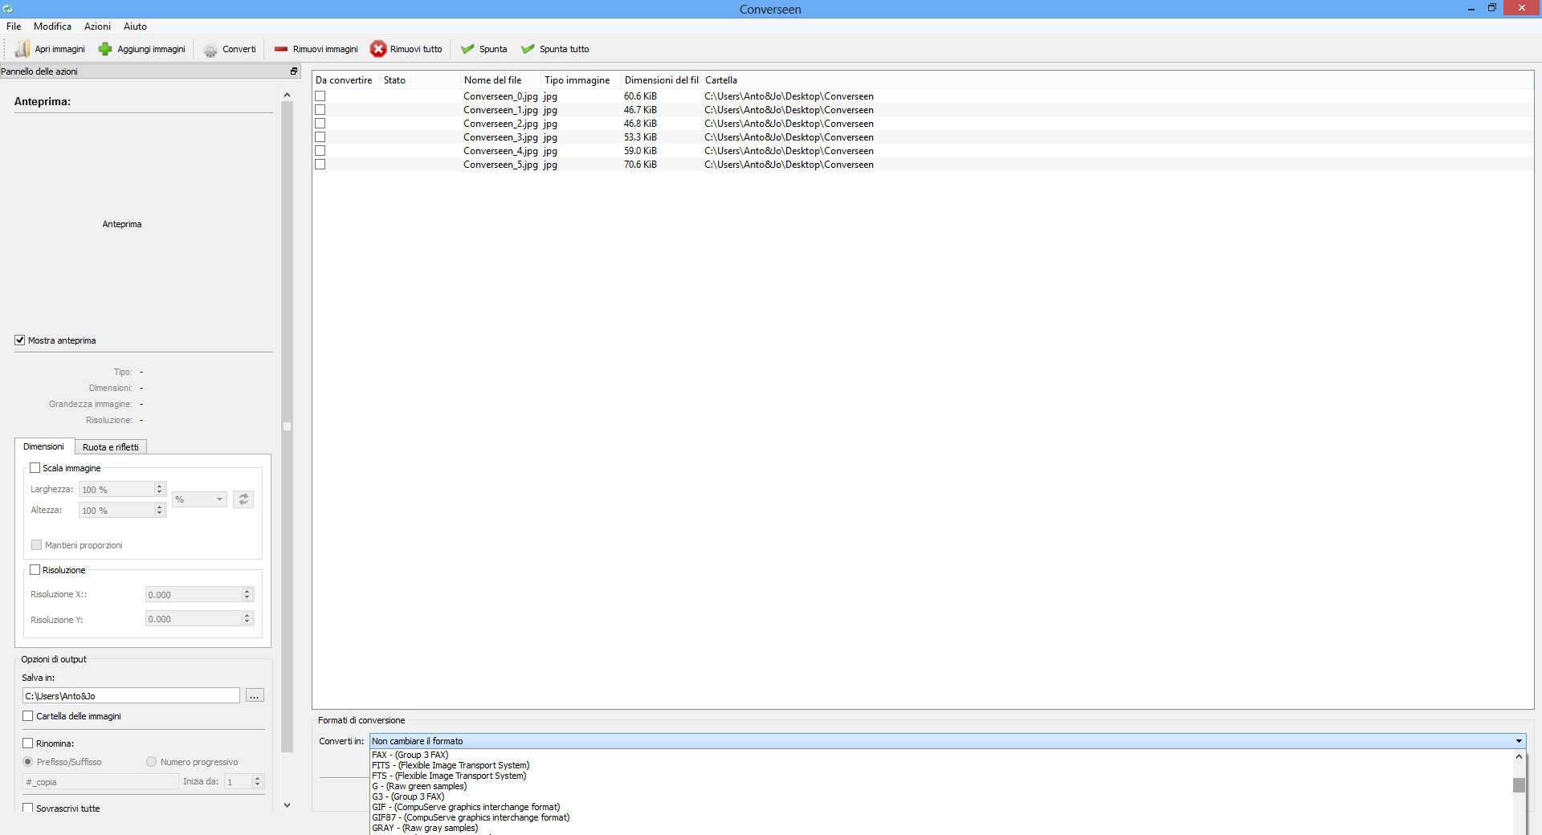The width and height of the screenshot is (1542, 835).
Task: Click the green plus Aggiungi immagini icon
Action: [105, 49]
